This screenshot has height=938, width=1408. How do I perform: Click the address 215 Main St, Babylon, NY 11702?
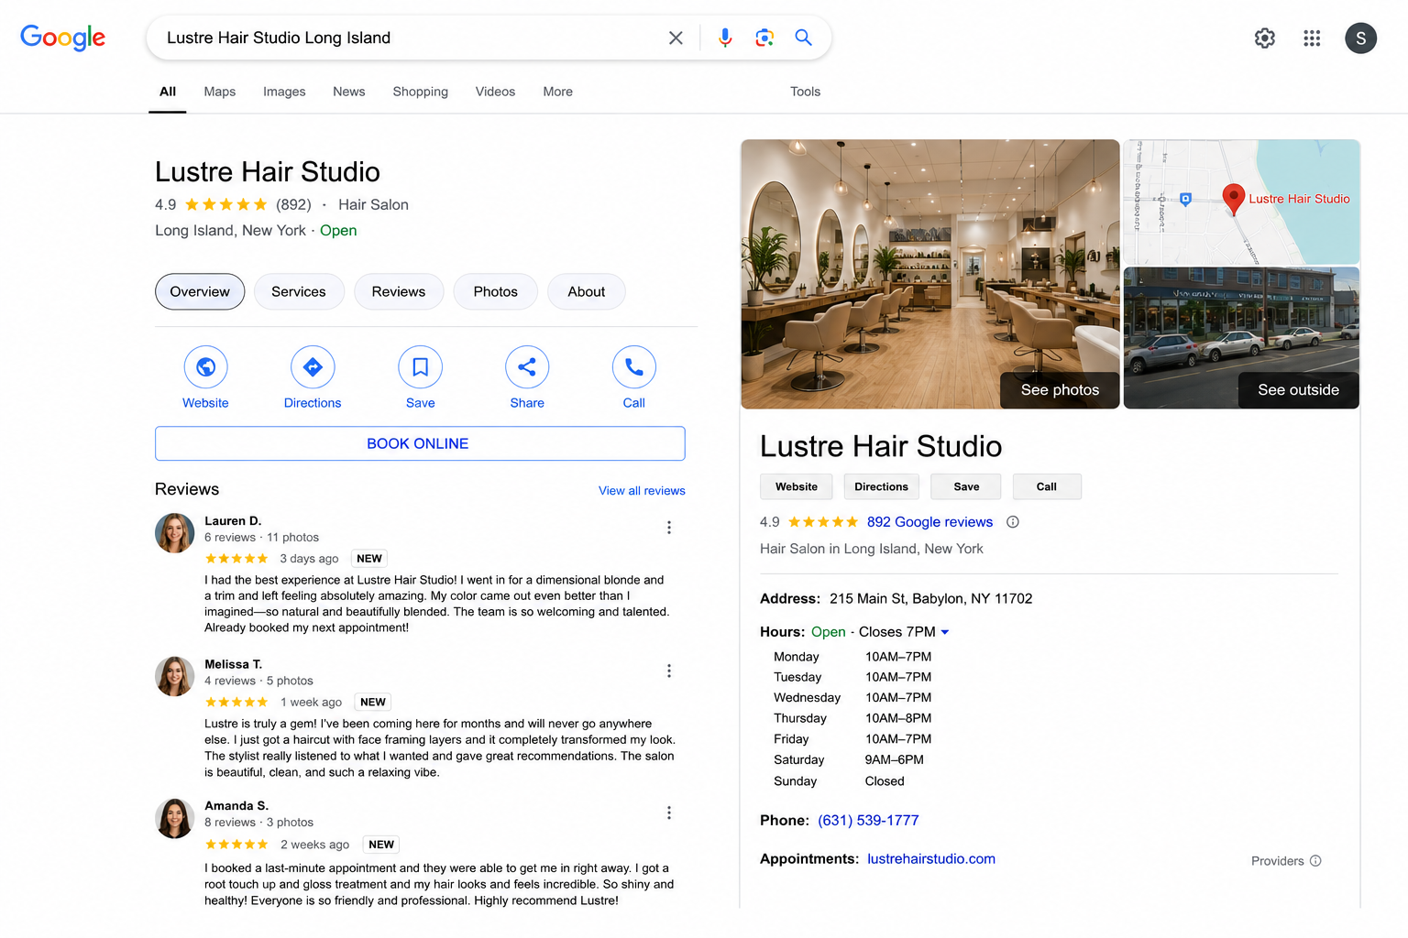(930, 599)
